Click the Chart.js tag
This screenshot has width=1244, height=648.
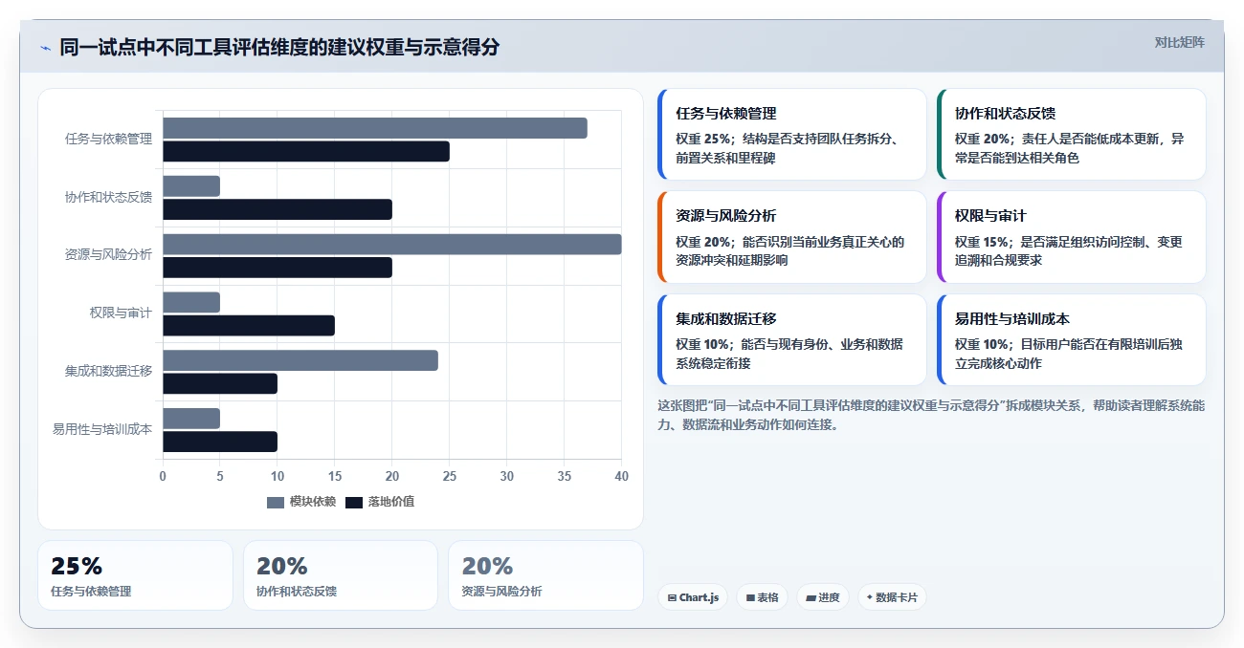pos(693,597)
